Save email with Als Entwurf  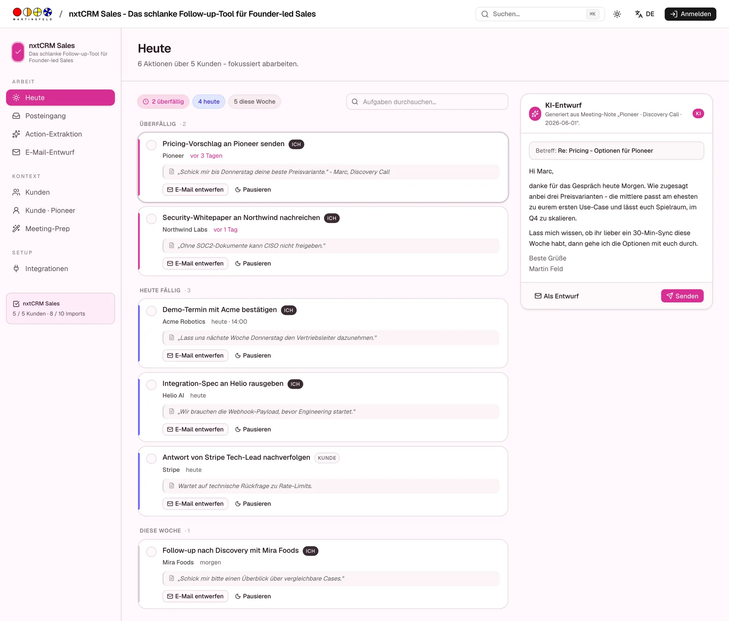tap(557, 296)
